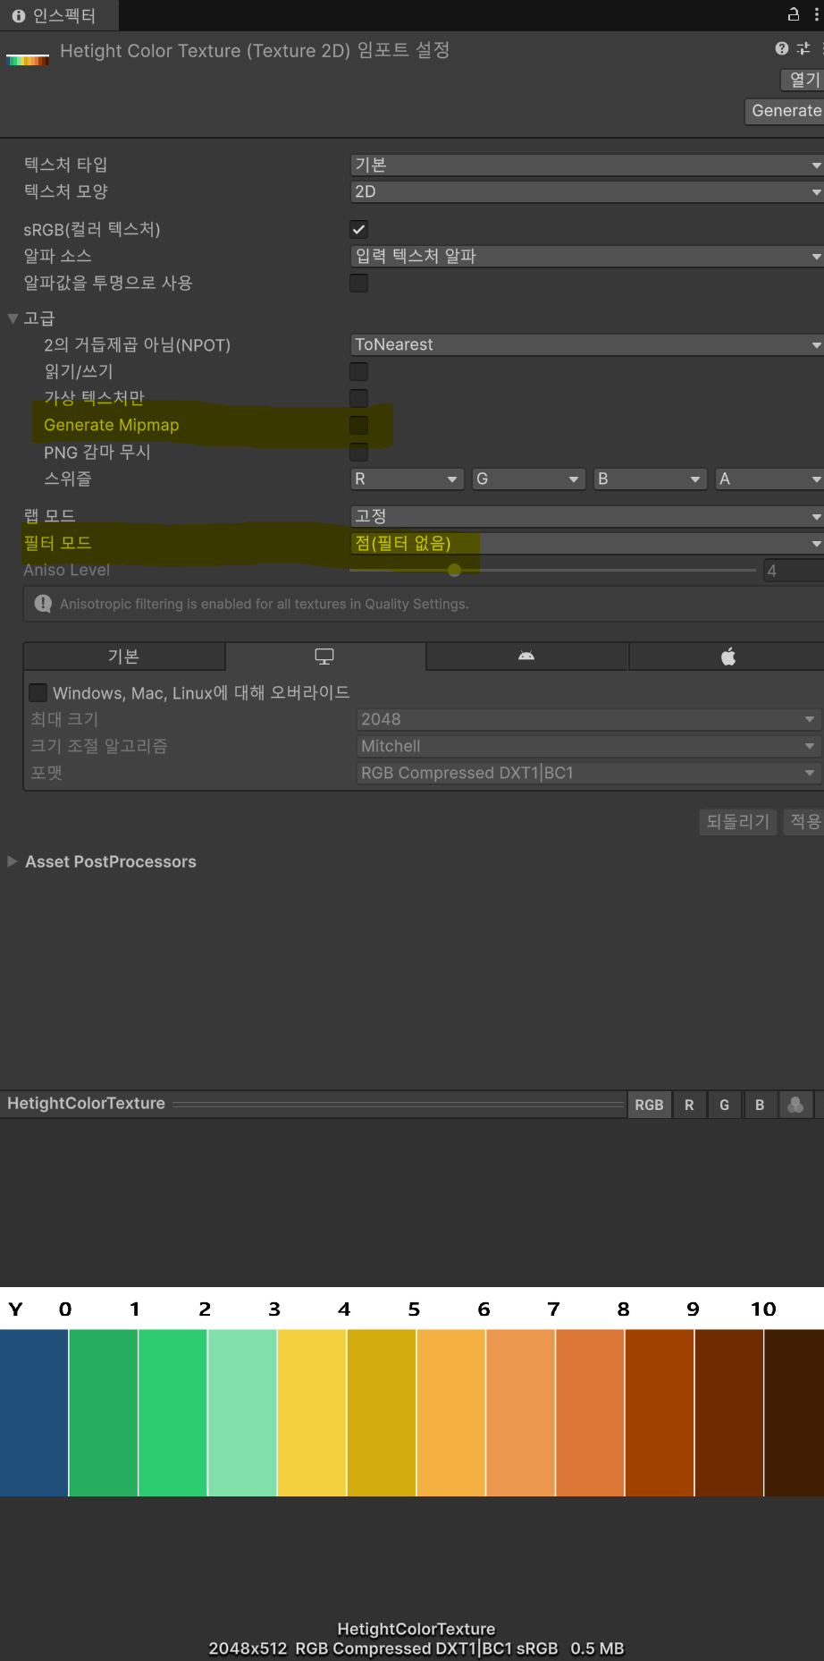Open the Mitchell resize algorithm dropdown
Viewport: 824px width, 1661px height.
[588, 746]
